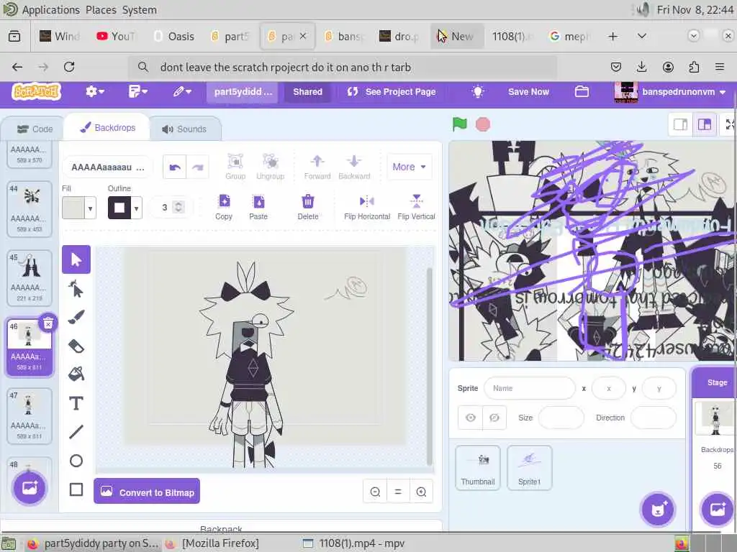Delete the selected object
737x552 pixels.
tap(308, 206)
